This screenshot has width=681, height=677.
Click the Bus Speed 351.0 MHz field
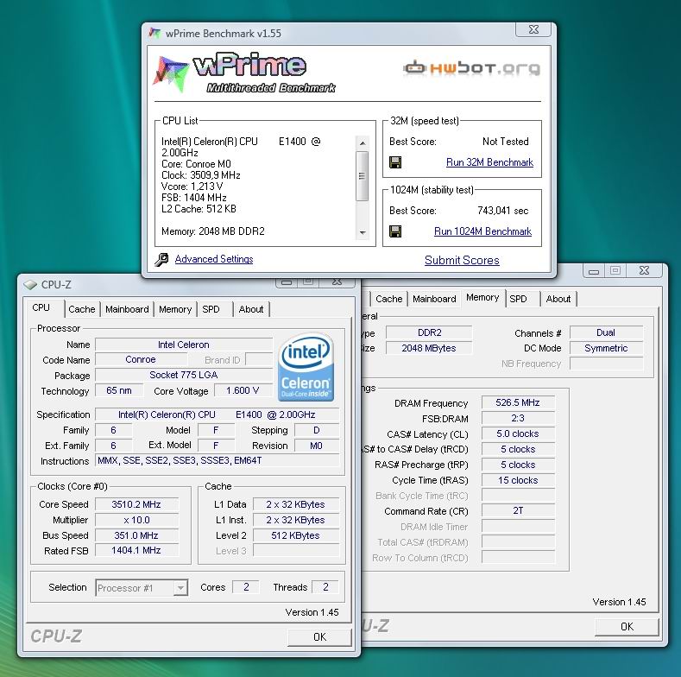tap(136, 535)
